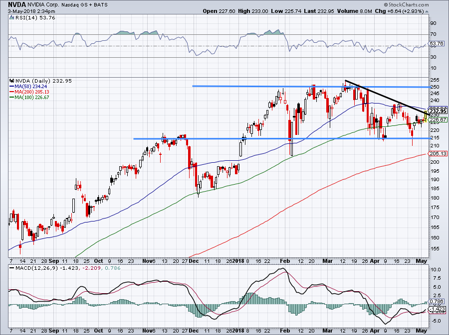Click the 'Volume 8.0M' value
Viewport: 449px width, 335px height.
[x=355, y=11]
